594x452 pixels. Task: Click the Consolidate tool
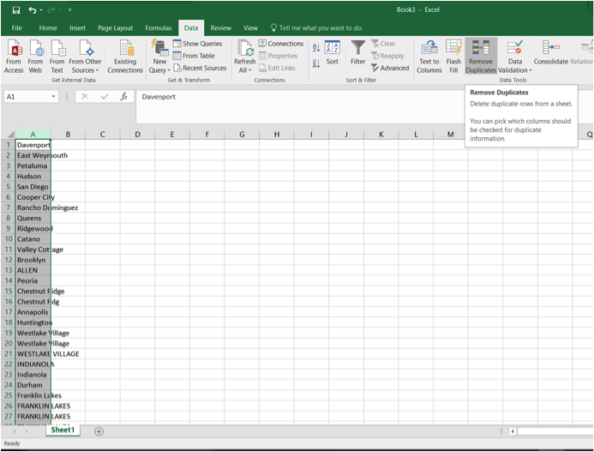pyautogui.click(x=551, y=52)
